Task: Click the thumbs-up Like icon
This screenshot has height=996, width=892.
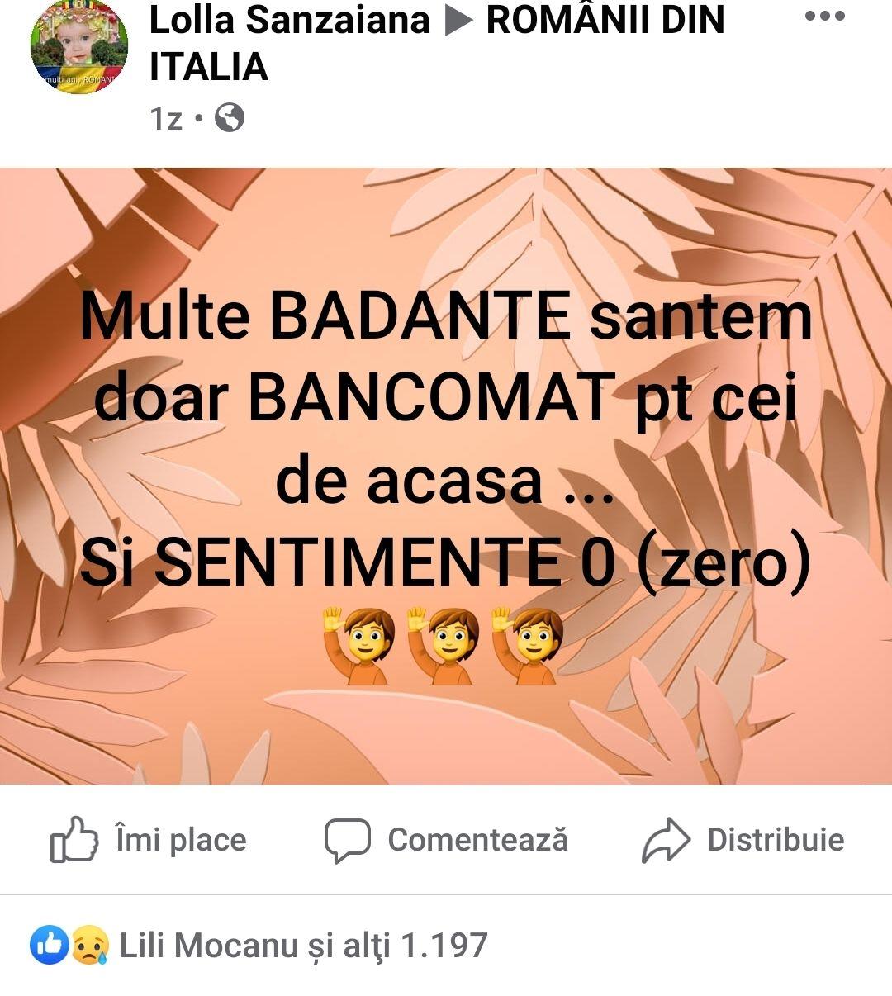Action: pos(74,839)
